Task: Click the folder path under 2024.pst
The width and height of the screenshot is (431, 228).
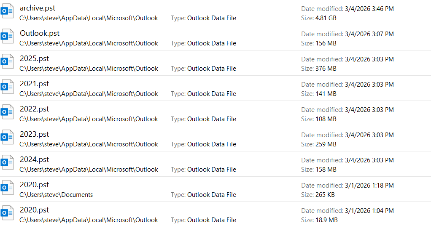Action: [x=89, y=170]
